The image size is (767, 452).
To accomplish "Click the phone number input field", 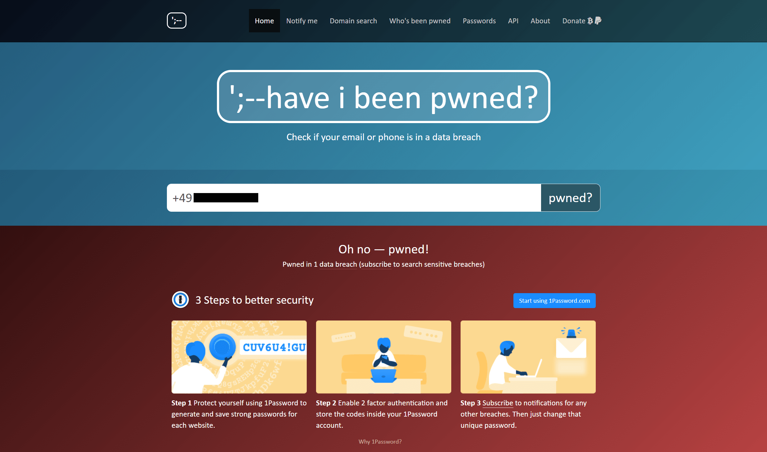I will [x=355, y=197].
